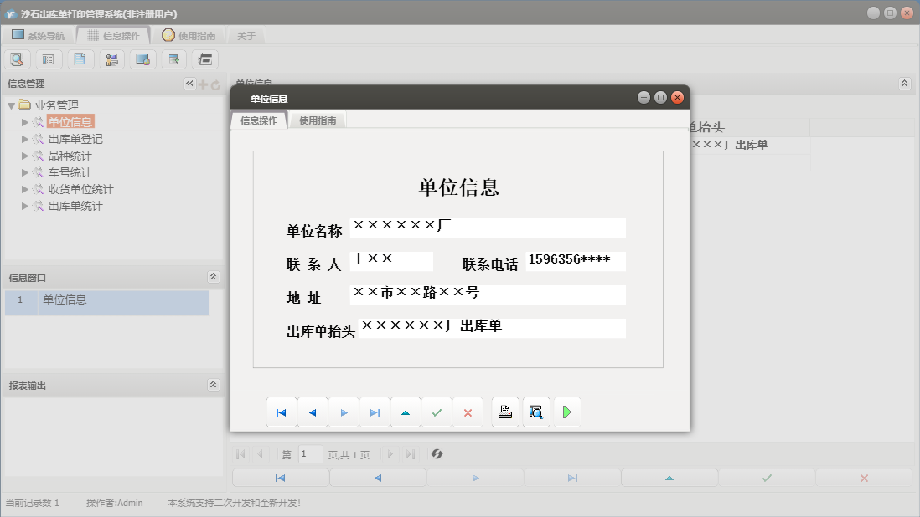Cancel changes with the red X icon
Viewport: 920px width, 517px height.
pyautogui.click(x=468, y=412)
